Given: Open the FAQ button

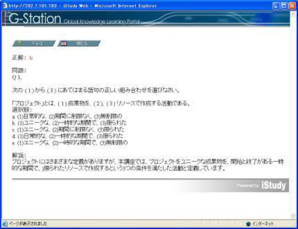Looking at the screenshot, I should tap(34, 43).
